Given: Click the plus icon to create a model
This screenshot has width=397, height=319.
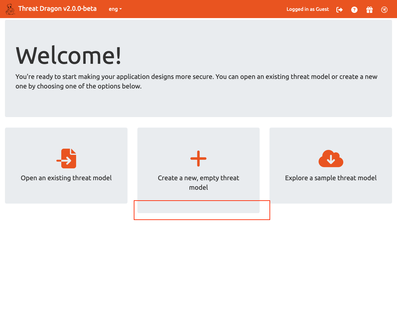Looking at the screenshot, I should (198, 158).
